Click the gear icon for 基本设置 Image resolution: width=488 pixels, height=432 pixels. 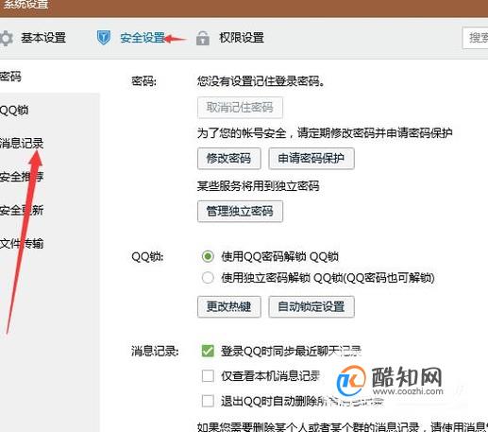tap(6, 39)
